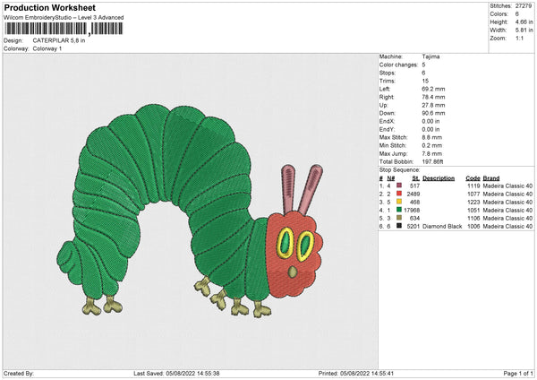Screen dimensions: 537x380
Task: Click the stitch count 5201 in row 6
Action: pos(413,227)
